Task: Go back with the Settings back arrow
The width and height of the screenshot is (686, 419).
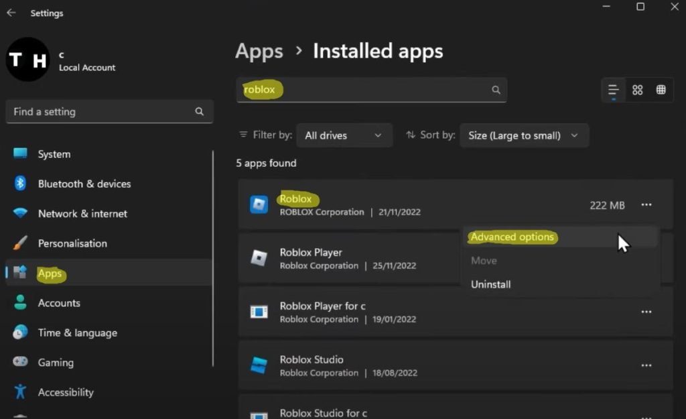Action: (11, 13)
